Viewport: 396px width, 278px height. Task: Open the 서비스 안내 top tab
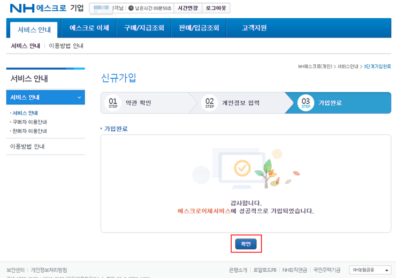tap(34, 29)
